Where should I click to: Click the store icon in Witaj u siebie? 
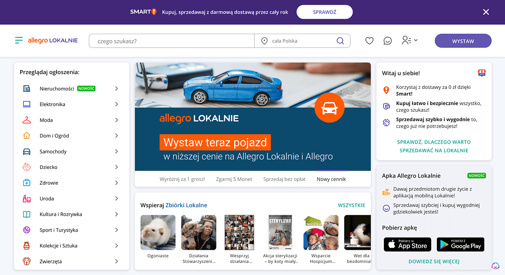tap(482, 73)
